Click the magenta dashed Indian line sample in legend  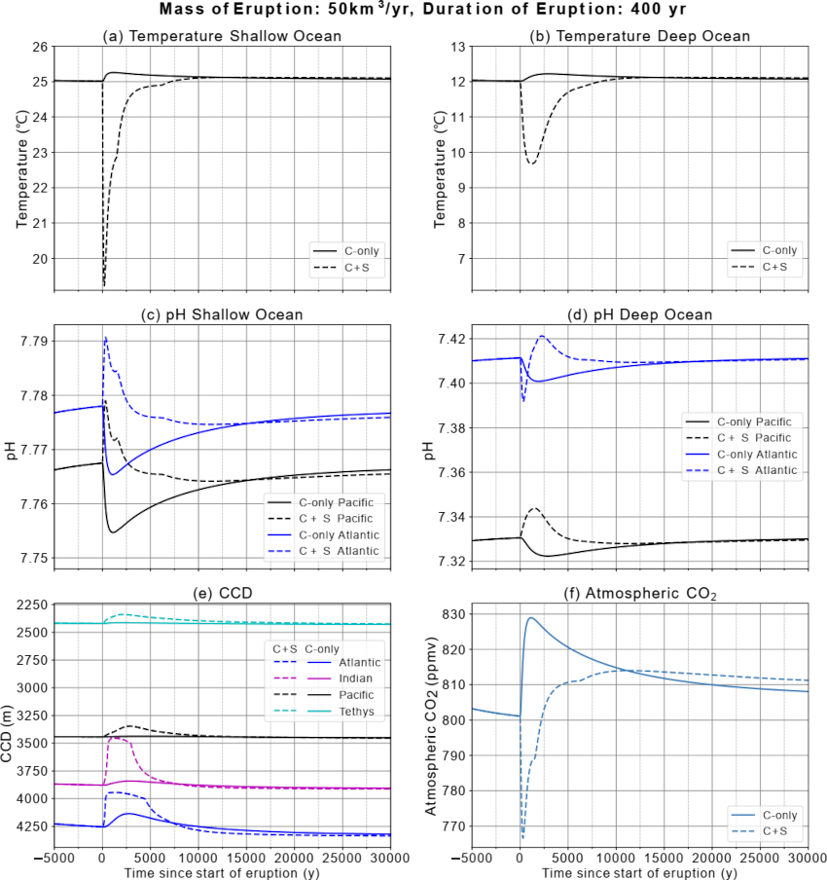click(289, 679)
